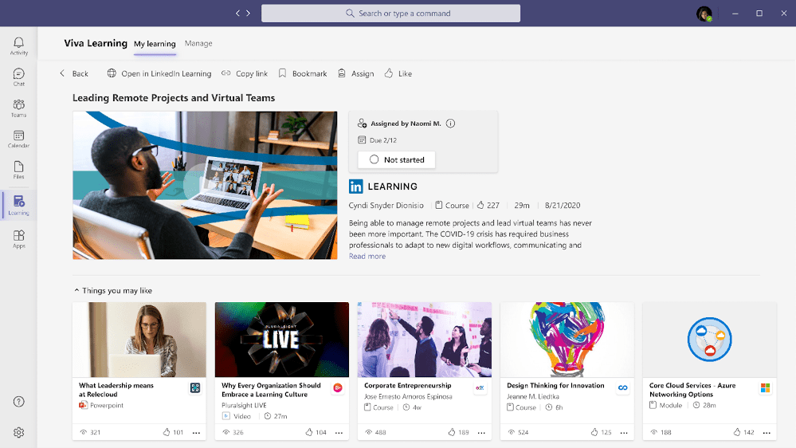Open Chat from the sidebar
Image resolution: width=796 pixels, height=448 pixels.
[18, 77]
